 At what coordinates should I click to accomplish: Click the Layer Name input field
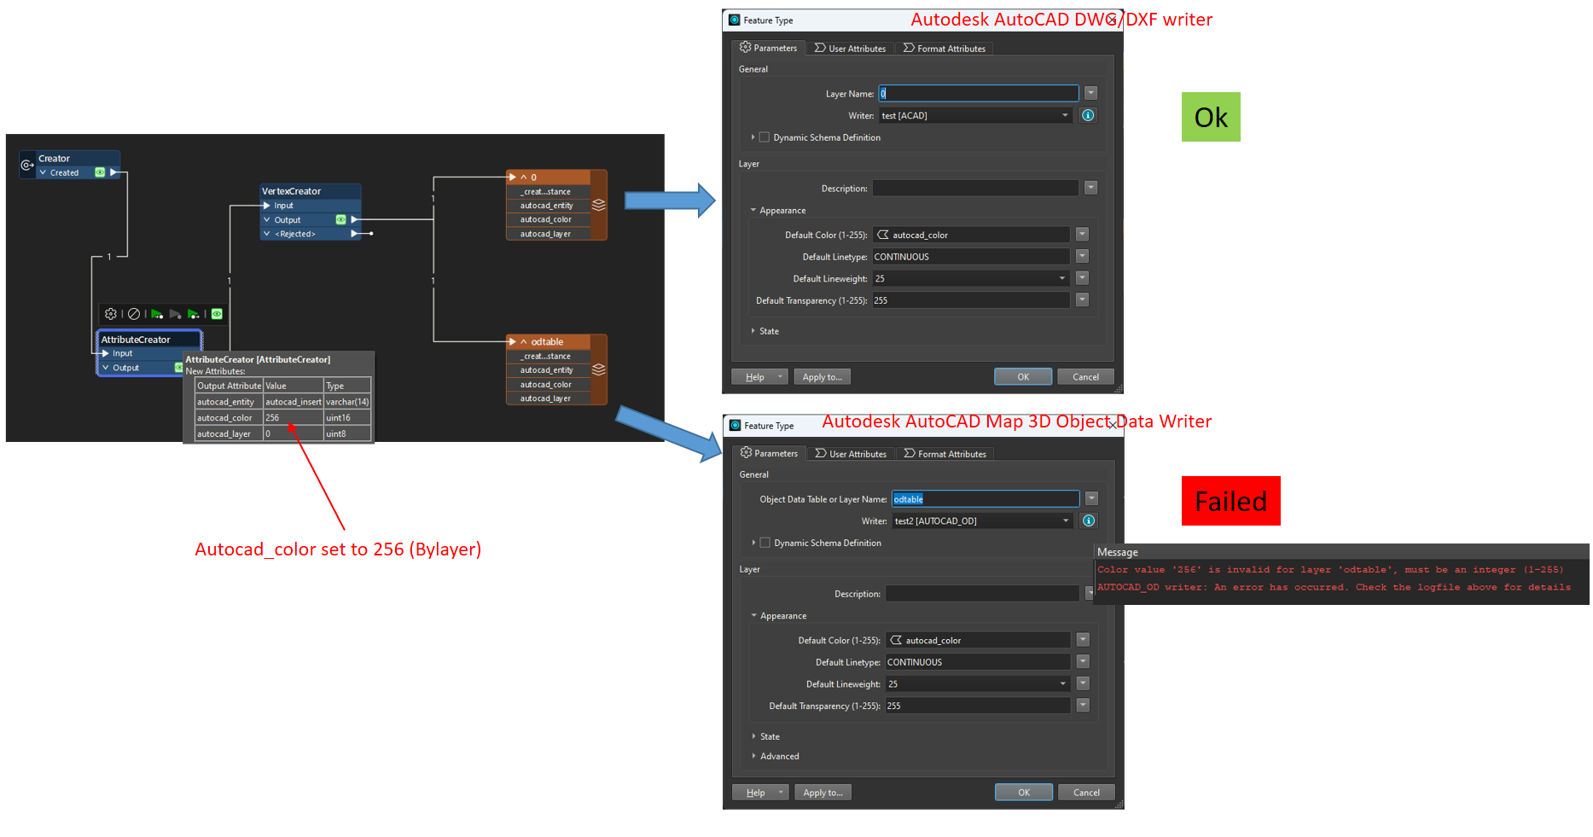click(x=979, y=93)
